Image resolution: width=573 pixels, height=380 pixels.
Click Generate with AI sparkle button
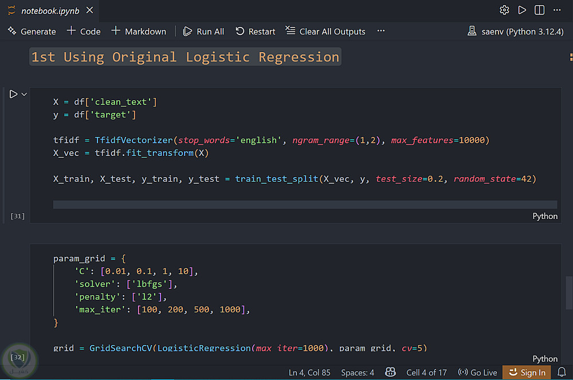pos(32,32)
